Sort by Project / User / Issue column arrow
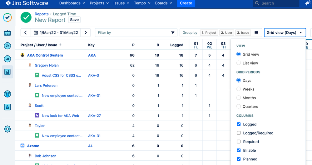This screenshot has width=312, height=165. 60,45
